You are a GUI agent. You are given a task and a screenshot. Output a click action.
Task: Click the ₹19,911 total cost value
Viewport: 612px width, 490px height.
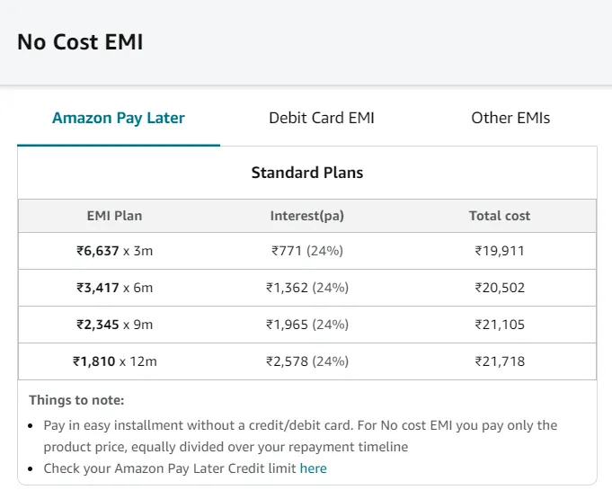pyautogui.click(x=500, y=251)
